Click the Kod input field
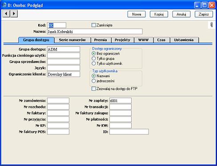 (x=56, y=25)
